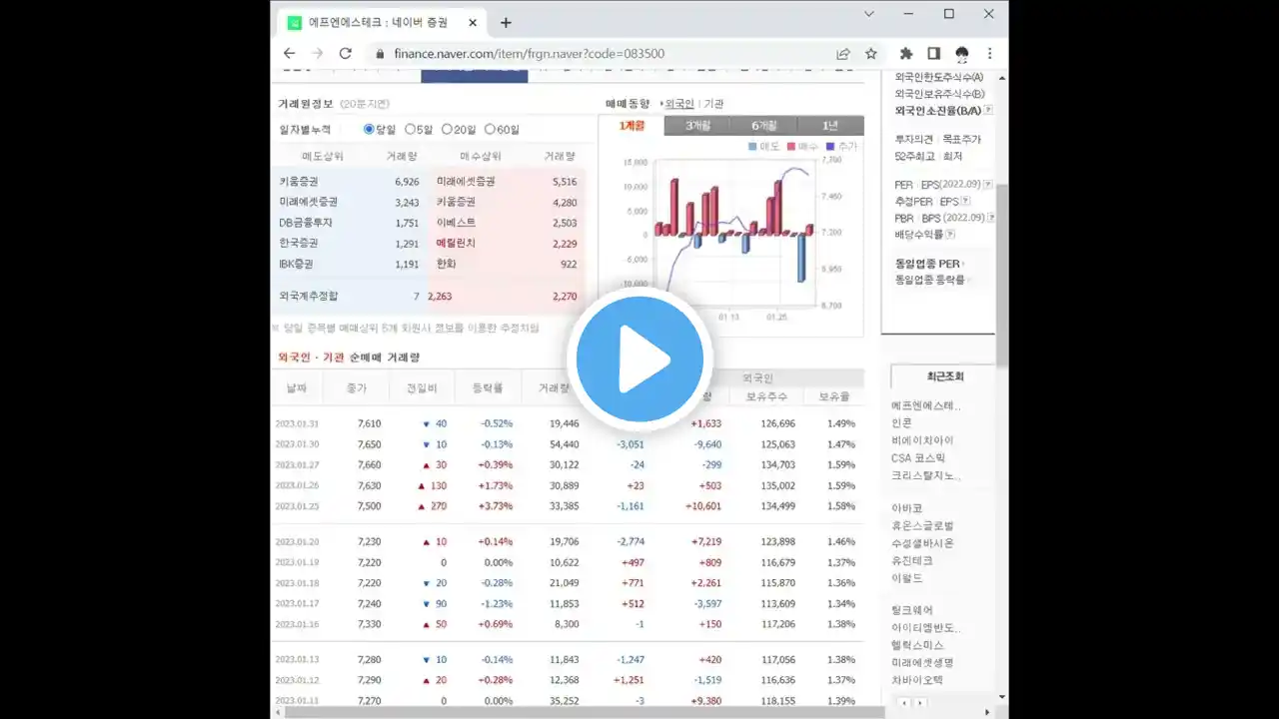Screen dimensions: 1279x719
Task: Open the Chrome profile avatar
Action: (x=962, y=53)
